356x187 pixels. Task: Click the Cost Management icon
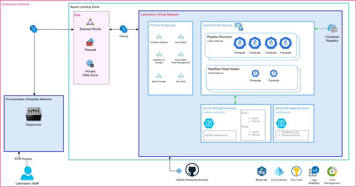(x=332, y=172)
